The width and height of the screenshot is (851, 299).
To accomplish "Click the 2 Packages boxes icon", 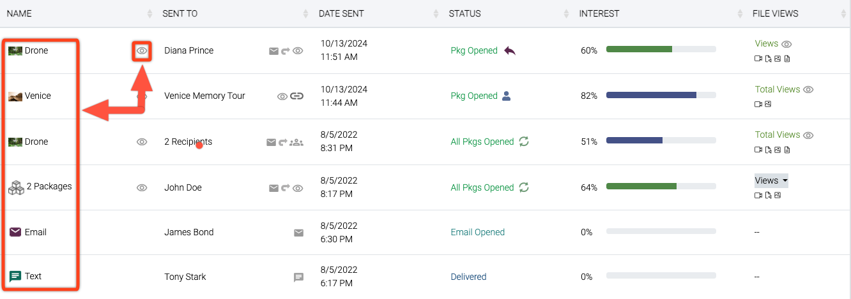I will (x=16, y=187).
